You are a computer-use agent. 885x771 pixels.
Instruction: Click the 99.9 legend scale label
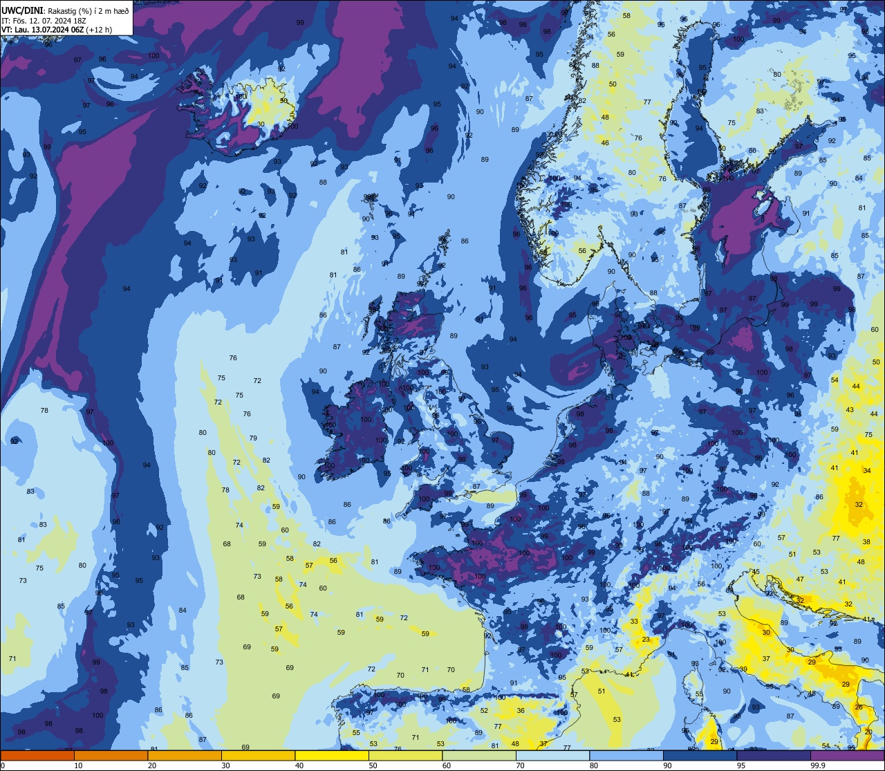tap(819, 765)
